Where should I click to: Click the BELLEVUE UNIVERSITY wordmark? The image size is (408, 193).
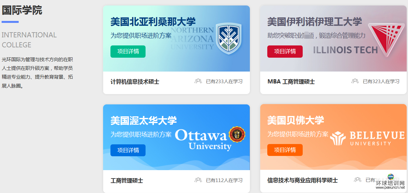pyautogui.click(x=376, y=138)
